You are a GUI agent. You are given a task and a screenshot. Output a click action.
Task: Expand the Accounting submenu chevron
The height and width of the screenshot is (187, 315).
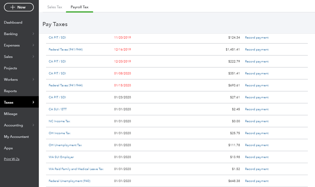point(33,125)
